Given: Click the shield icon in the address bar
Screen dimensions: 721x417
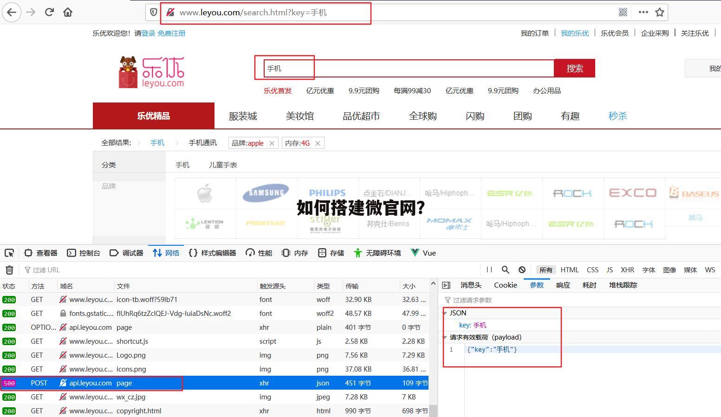Looking at the screenshot, I should pyautogui.click(x=153, y=12).
